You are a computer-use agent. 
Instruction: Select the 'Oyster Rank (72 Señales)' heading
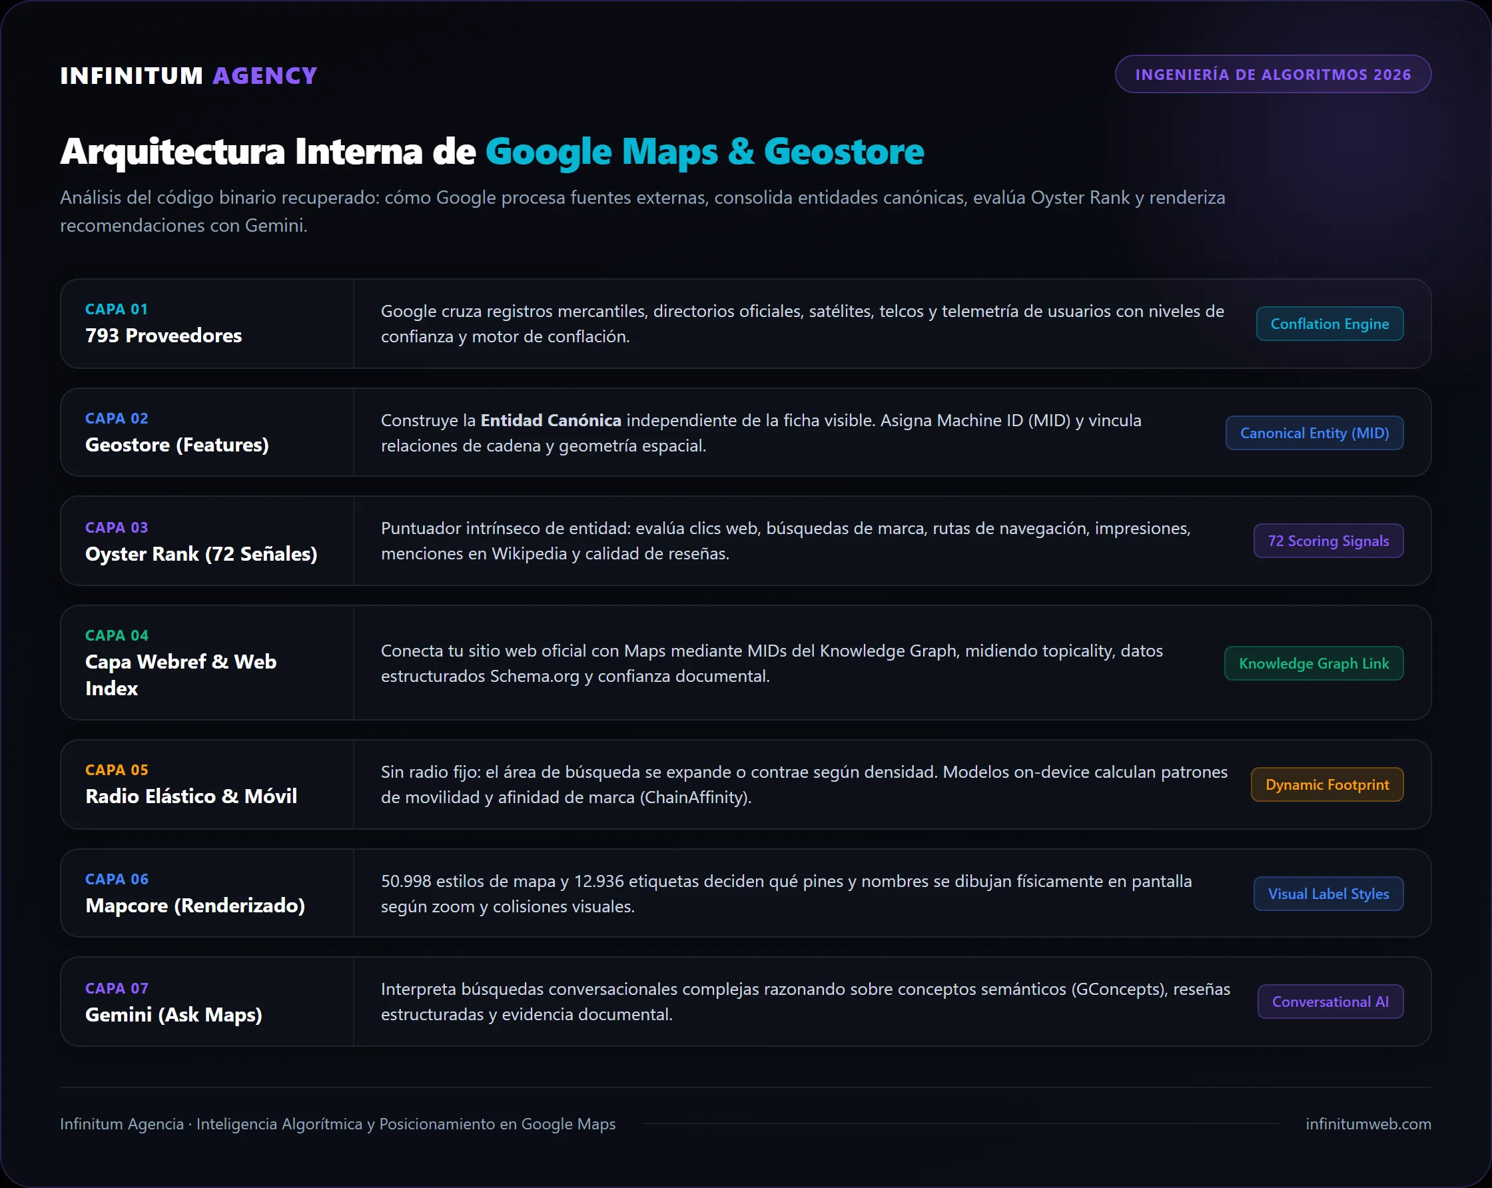(200, 554)
